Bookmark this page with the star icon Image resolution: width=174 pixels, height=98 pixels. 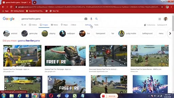pyautogui.click(x=162, y=7)
